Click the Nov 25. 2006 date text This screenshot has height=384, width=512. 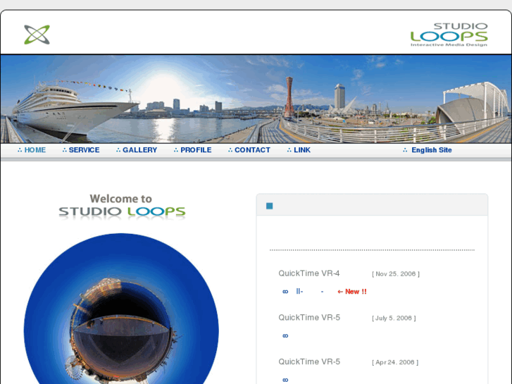tap(396, 274)
